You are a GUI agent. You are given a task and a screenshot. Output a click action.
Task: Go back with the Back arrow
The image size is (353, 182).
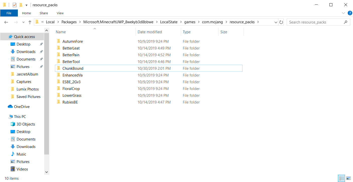[6, 22]
